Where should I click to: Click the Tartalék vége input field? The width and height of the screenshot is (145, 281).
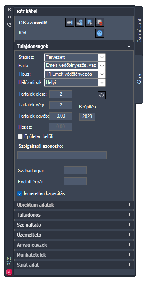click(61, 105)
